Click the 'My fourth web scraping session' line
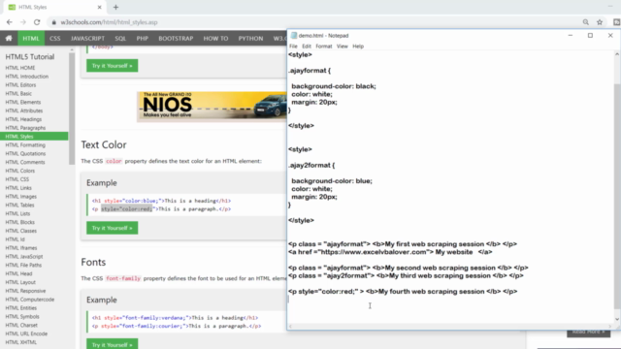The height and width of the screenshot is (349, 621). click(x=403, y=292)
